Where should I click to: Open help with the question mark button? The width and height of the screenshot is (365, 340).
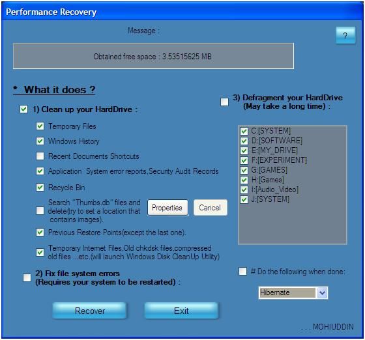(x=345, y=35)
